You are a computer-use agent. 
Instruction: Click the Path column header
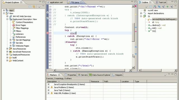(x=112, y=81)
